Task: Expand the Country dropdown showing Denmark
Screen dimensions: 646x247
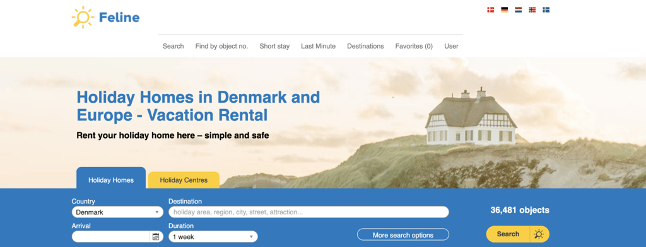Action: pyautogui.click(x=117, y=212)
